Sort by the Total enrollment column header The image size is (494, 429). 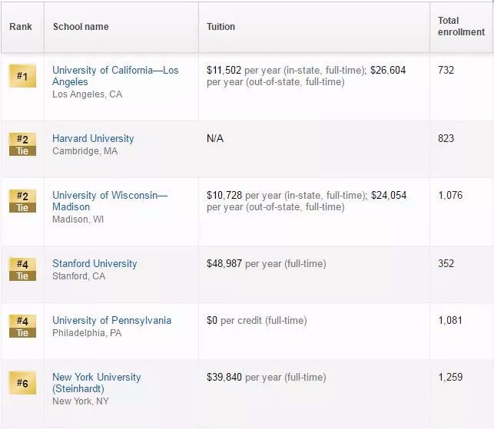pos(461,27)
